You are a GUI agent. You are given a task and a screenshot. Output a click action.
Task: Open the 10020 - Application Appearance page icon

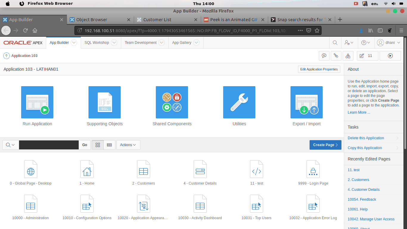(144, 204)
